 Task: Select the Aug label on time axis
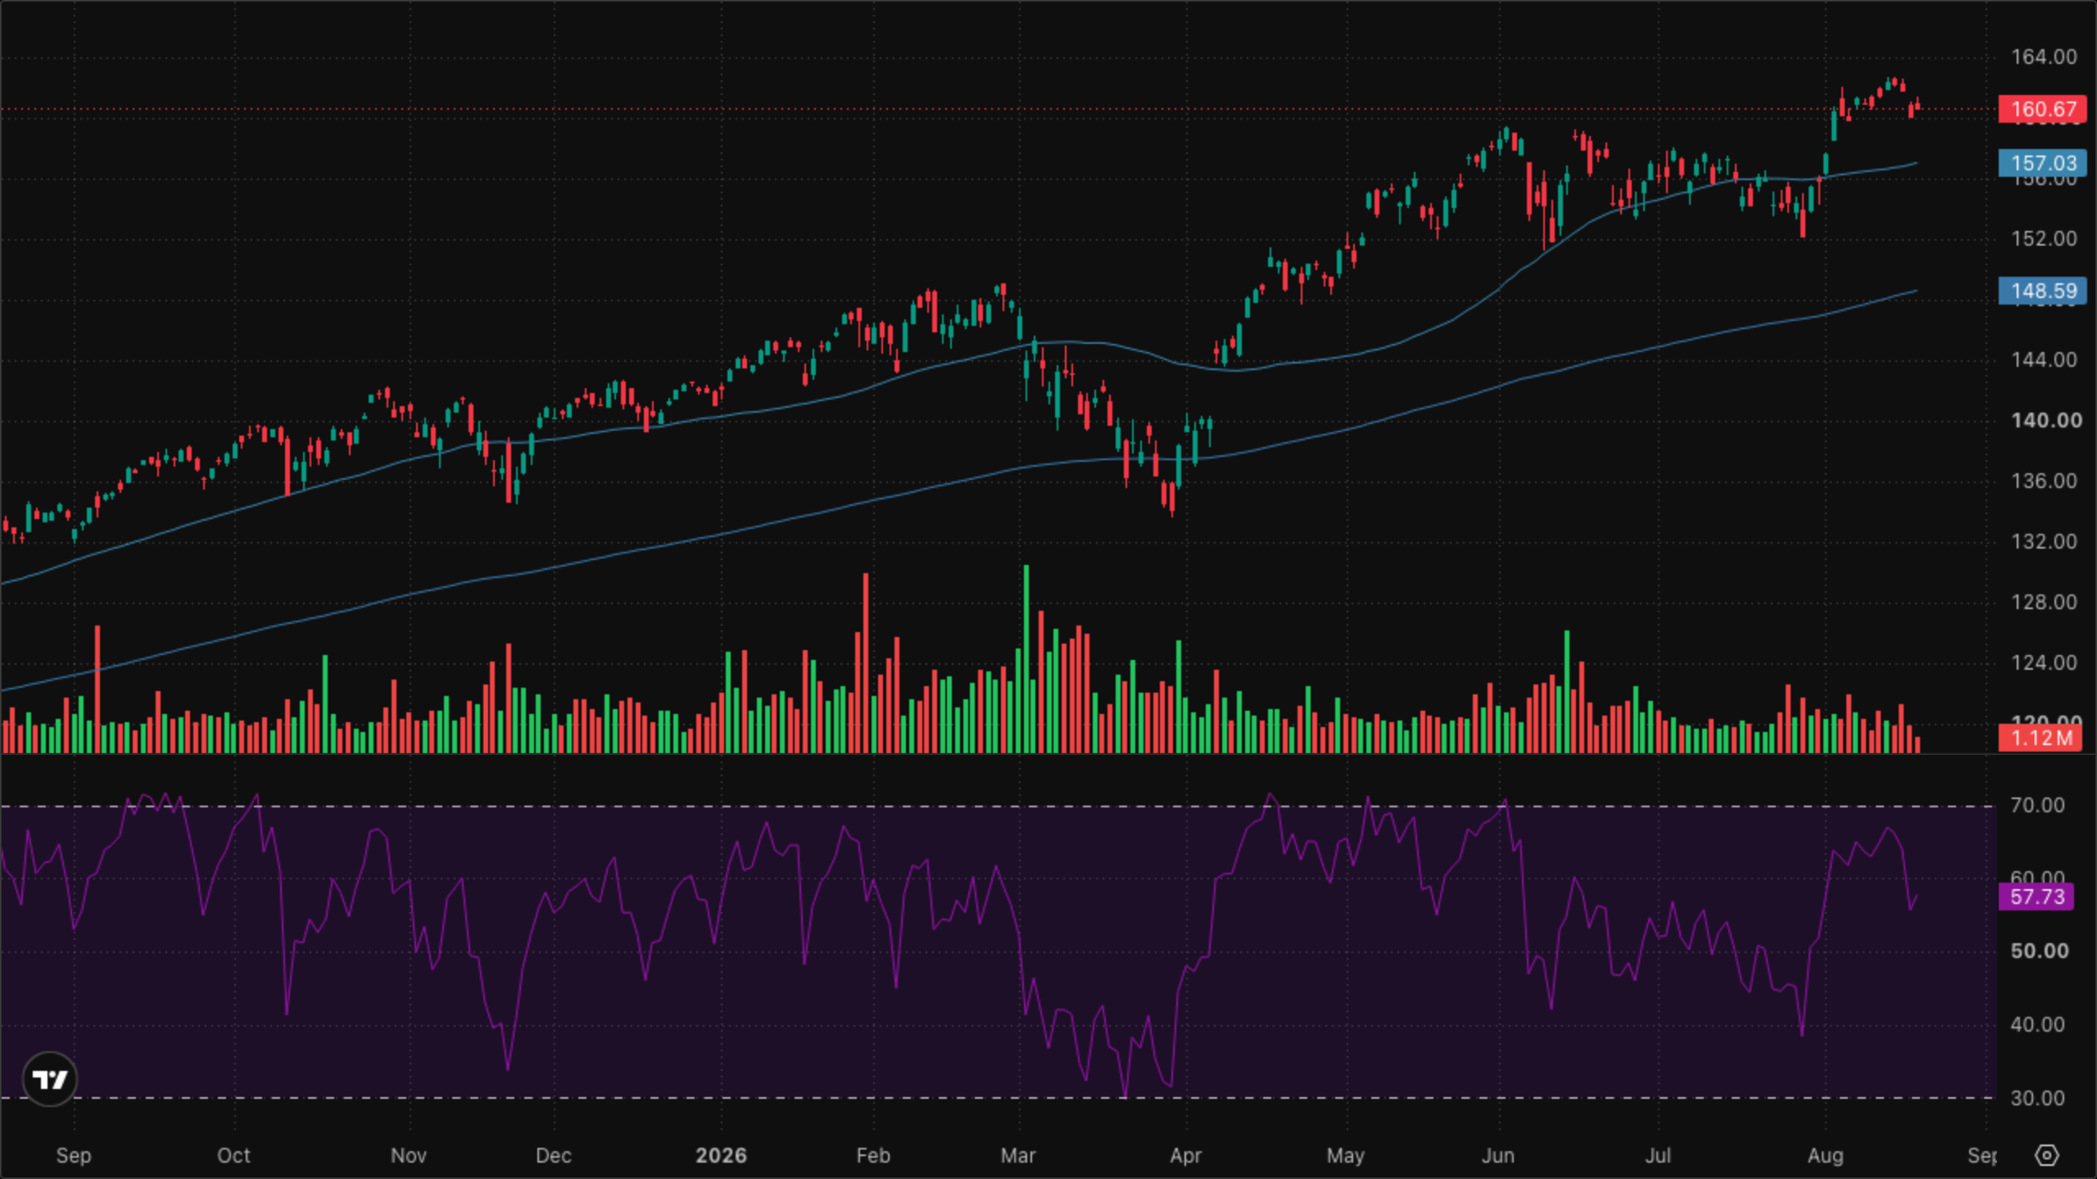(x=1825, y=1155)
